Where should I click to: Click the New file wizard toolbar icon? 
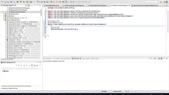2,2
